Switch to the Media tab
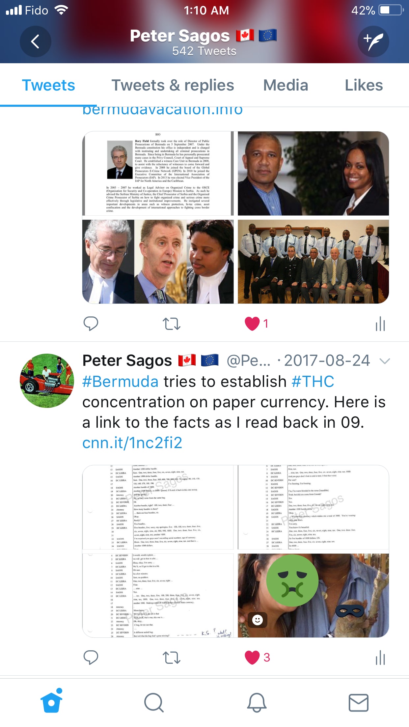 coord(286,85)
